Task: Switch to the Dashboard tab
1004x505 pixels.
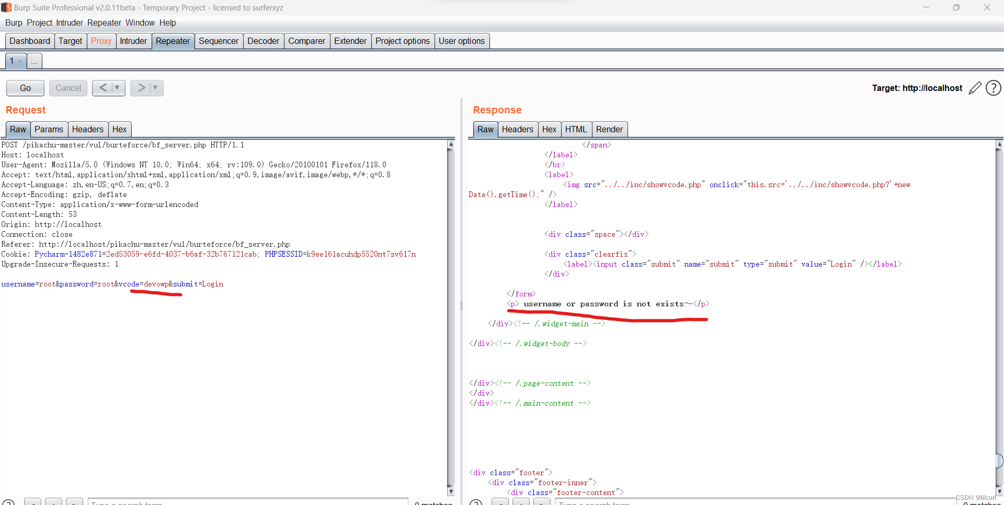Action: pos(30,41)
